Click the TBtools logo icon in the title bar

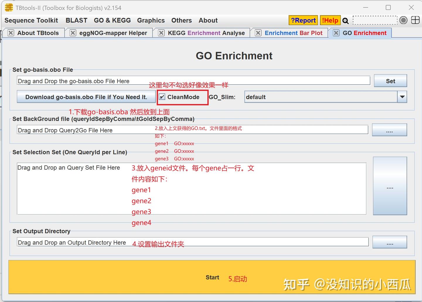8,8
